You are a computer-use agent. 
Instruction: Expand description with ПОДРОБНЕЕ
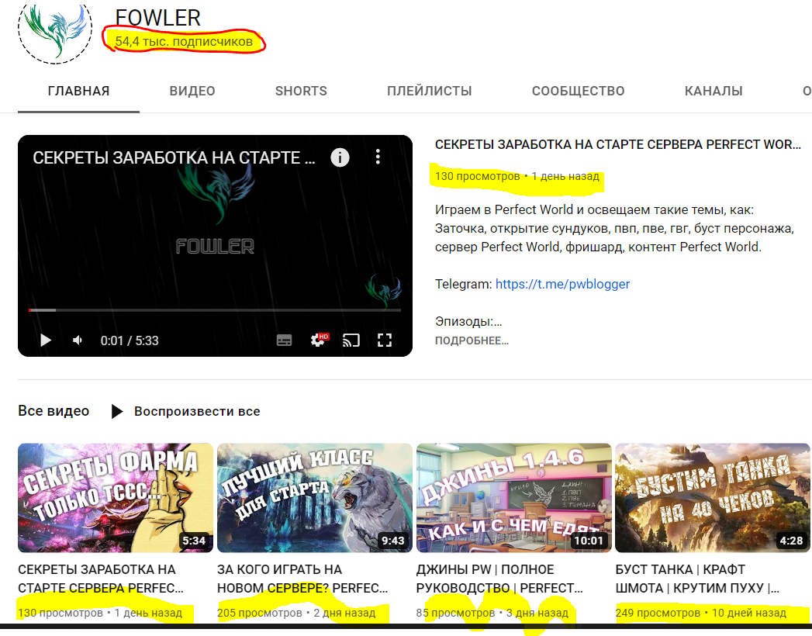coord(472,340)
